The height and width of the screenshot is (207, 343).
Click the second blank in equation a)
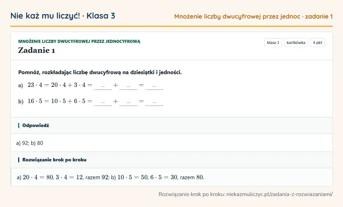pyautogui.click(x=129, y=87)
